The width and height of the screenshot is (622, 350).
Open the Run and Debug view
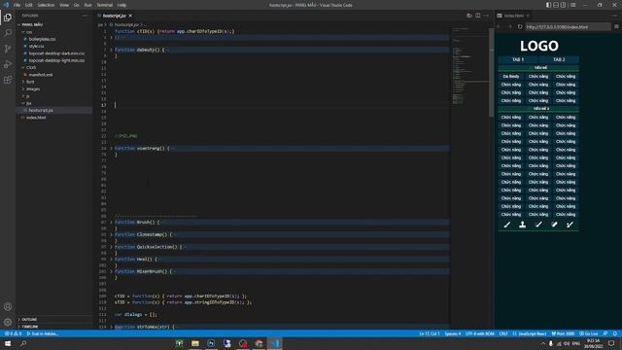point(8,64)
